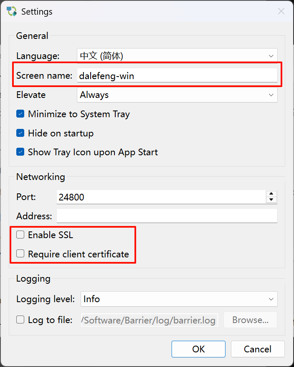Decrease port with the down arrow
The width and height of the screenshot is (294, 367).
[x=271, y=200]
